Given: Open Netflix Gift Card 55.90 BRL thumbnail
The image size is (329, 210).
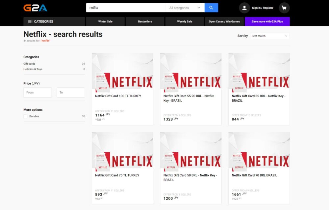Looking at the screenshot, I should [x=191, y=73].
